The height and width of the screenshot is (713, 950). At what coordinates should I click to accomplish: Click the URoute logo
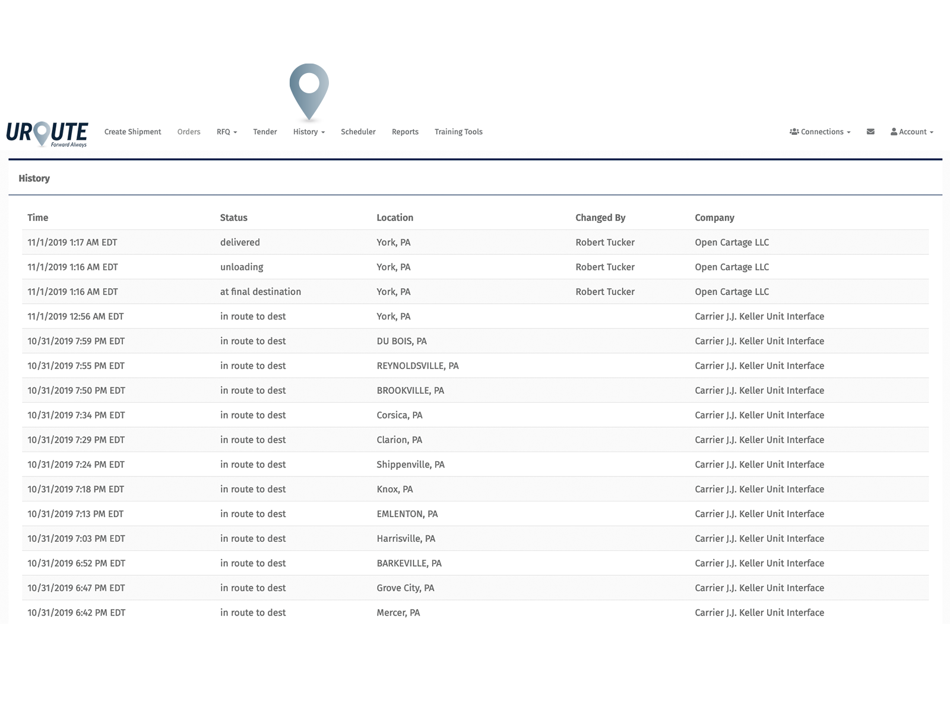pyautogui.click(x=47, y=133)
